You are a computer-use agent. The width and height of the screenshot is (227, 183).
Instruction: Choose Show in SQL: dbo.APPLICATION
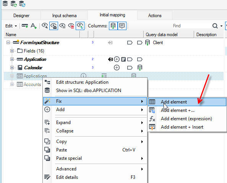pyautogui.click(x=95, y=91)
